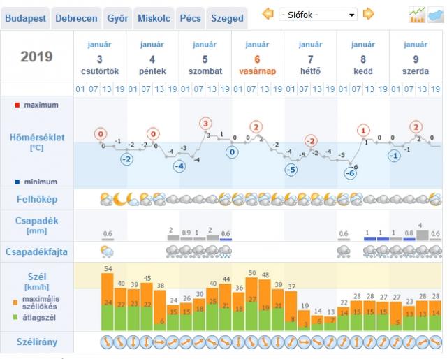Screen dimensions: 447x359
Task: Open the Budapest city tab
Action: 25,18
